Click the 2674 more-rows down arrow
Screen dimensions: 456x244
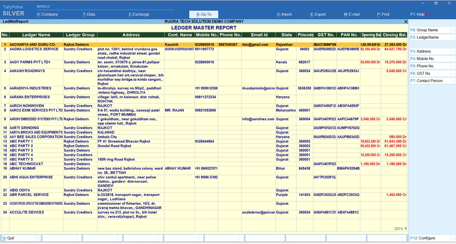(x=406, y=229)
